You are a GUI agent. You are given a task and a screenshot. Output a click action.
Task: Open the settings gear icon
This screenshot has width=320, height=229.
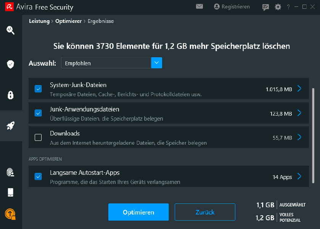click(278, 6)
